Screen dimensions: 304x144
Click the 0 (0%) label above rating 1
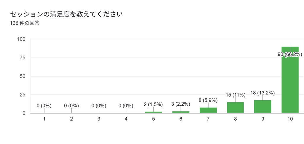click(44, 106)
